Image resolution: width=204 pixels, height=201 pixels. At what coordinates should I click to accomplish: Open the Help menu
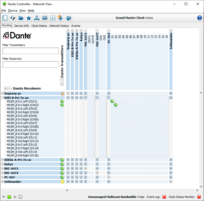[x=31, y=11]
